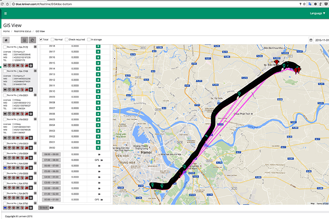Uncheck the Total filter checkbox
Screen dimensions: 329x219
tap(41, 39)
